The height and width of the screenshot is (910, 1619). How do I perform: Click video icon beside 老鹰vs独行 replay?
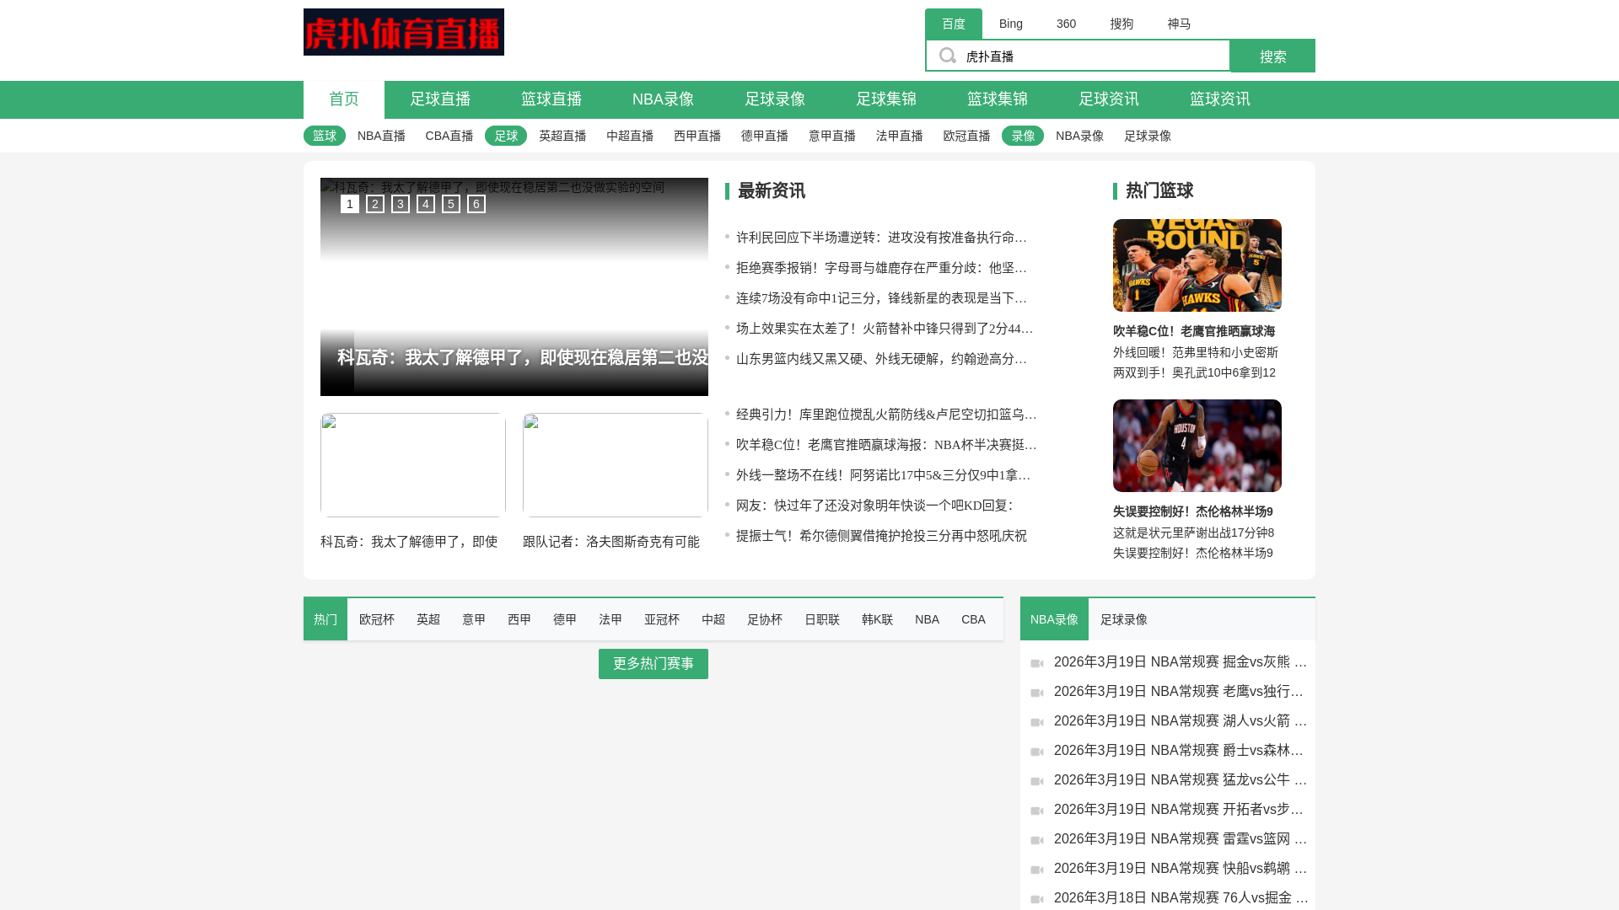[x=1037, y=693]
